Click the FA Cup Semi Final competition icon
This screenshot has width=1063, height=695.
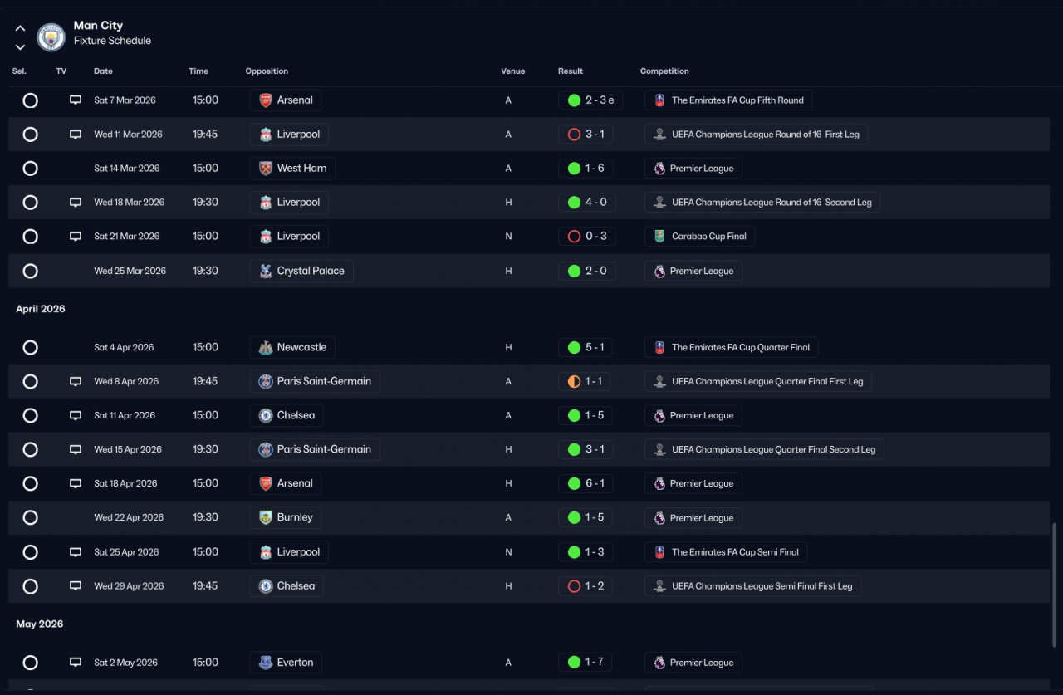659,552
